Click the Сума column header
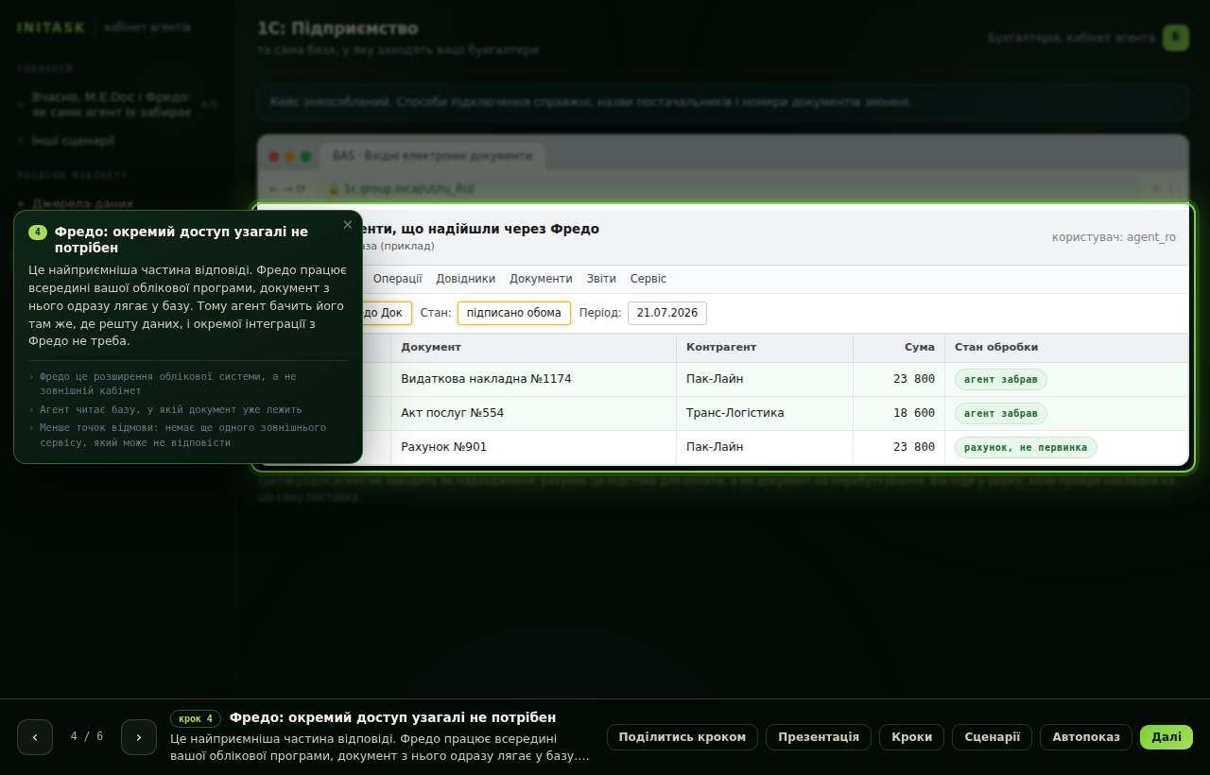 tap(899, 348)
